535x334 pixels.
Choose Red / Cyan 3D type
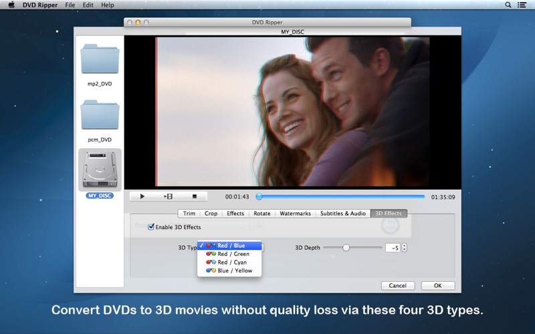(x=229, y=262)
